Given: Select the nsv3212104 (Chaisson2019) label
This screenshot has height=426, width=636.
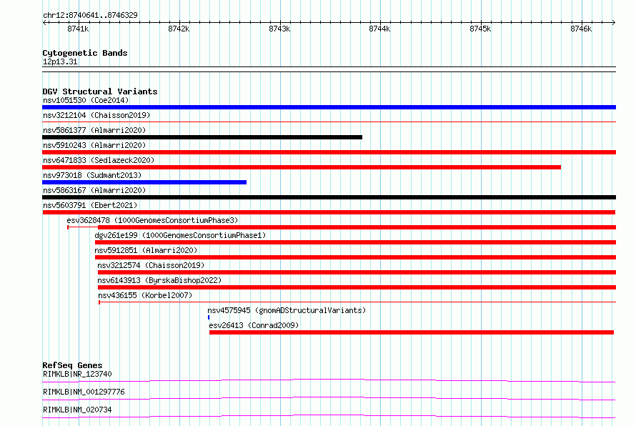Looking at the screenshot, I should point(96,115).
